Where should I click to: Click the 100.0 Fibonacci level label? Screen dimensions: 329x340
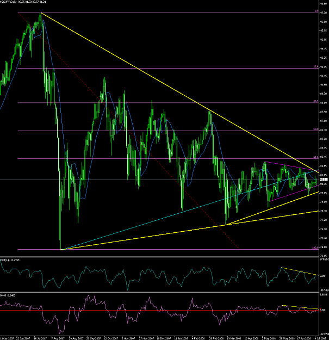315,248
